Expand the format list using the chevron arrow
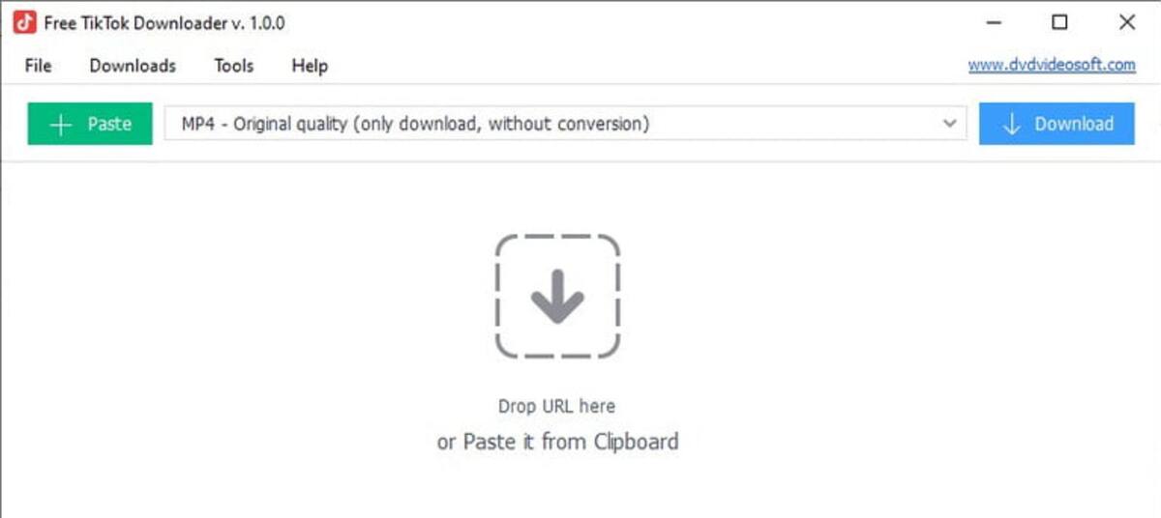 tap(950, 124)
